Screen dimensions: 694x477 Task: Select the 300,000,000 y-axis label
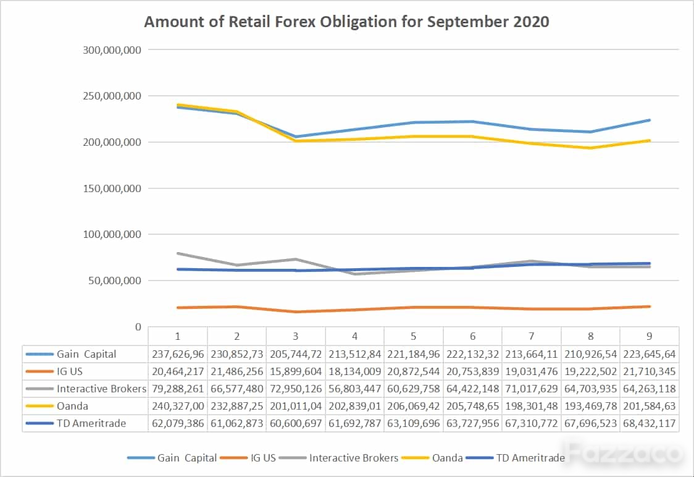pos(112,50)
